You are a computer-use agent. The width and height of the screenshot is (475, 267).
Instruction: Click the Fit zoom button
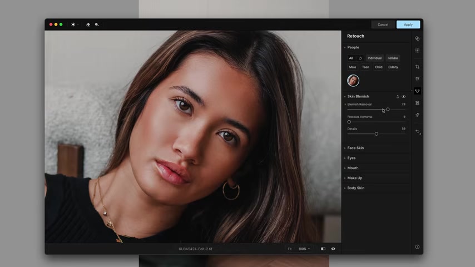click(x=290, y=249)
